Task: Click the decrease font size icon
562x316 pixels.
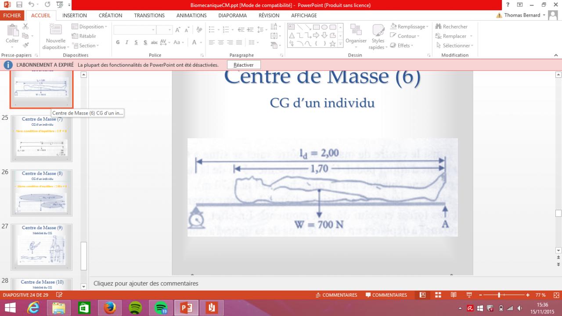Action: pyautogui.click(x=187, y=30)
